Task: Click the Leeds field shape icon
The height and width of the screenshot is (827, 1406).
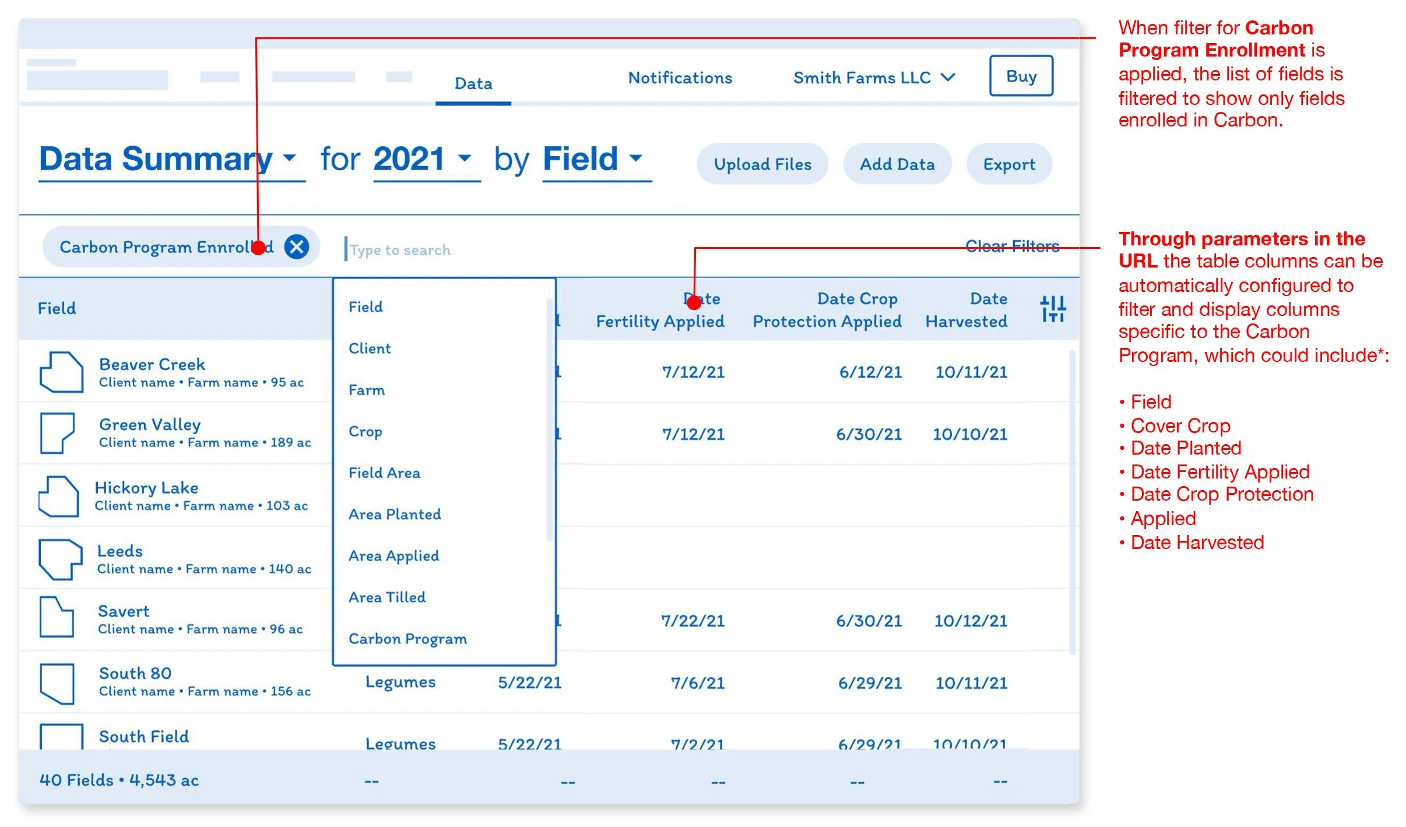Action: coord(60,559)
